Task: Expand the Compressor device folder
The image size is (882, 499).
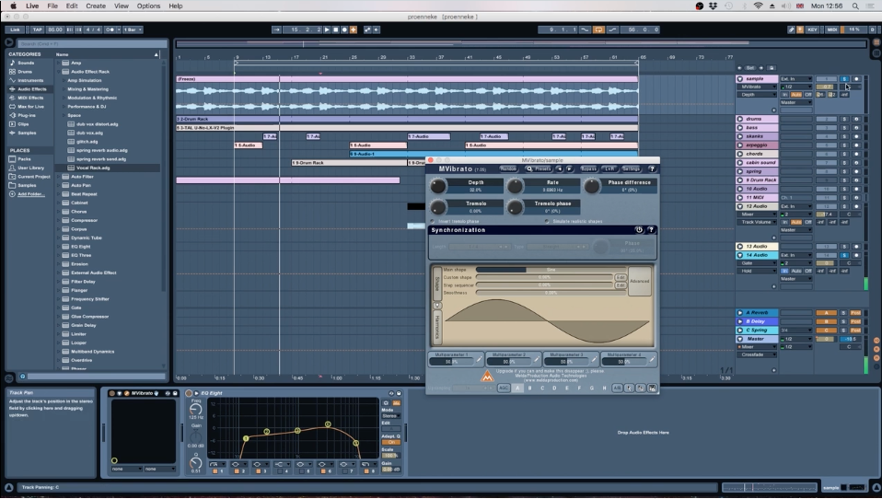Action: 59,221
